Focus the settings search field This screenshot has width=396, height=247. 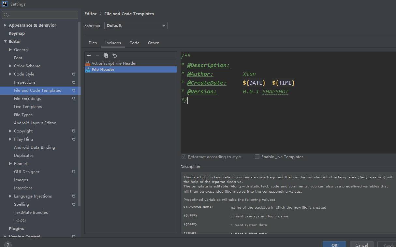click(x=40, y=15)
